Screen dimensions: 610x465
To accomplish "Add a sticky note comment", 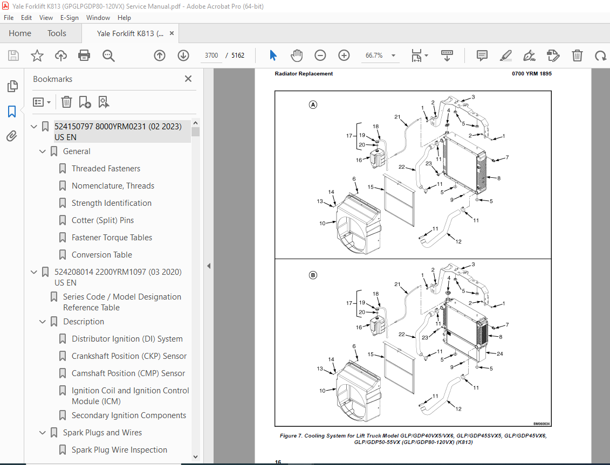I will (482, 55).
